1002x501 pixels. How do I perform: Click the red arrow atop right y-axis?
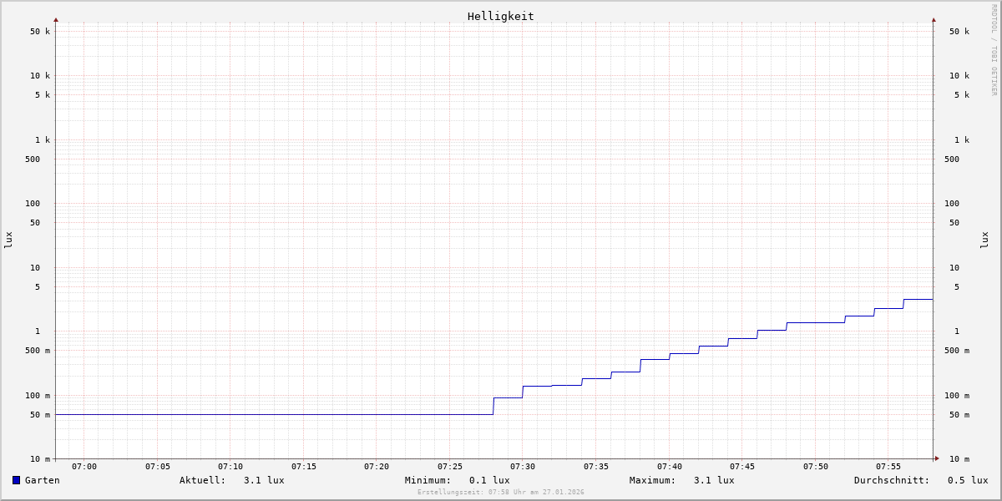coord(934,19)
